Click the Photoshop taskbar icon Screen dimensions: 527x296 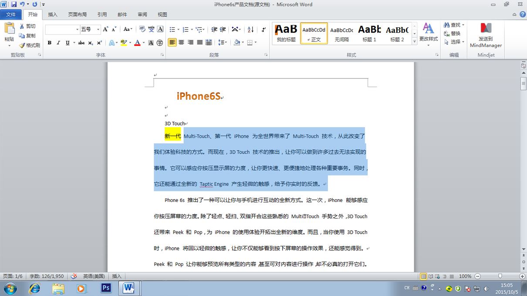click(106, 288)
